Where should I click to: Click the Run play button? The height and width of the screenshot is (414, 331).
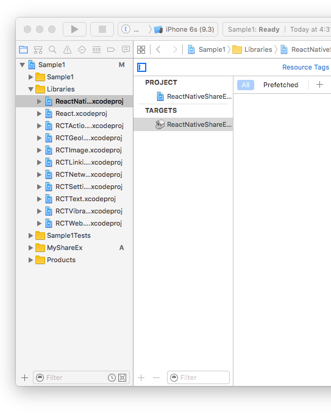[75, 29]
